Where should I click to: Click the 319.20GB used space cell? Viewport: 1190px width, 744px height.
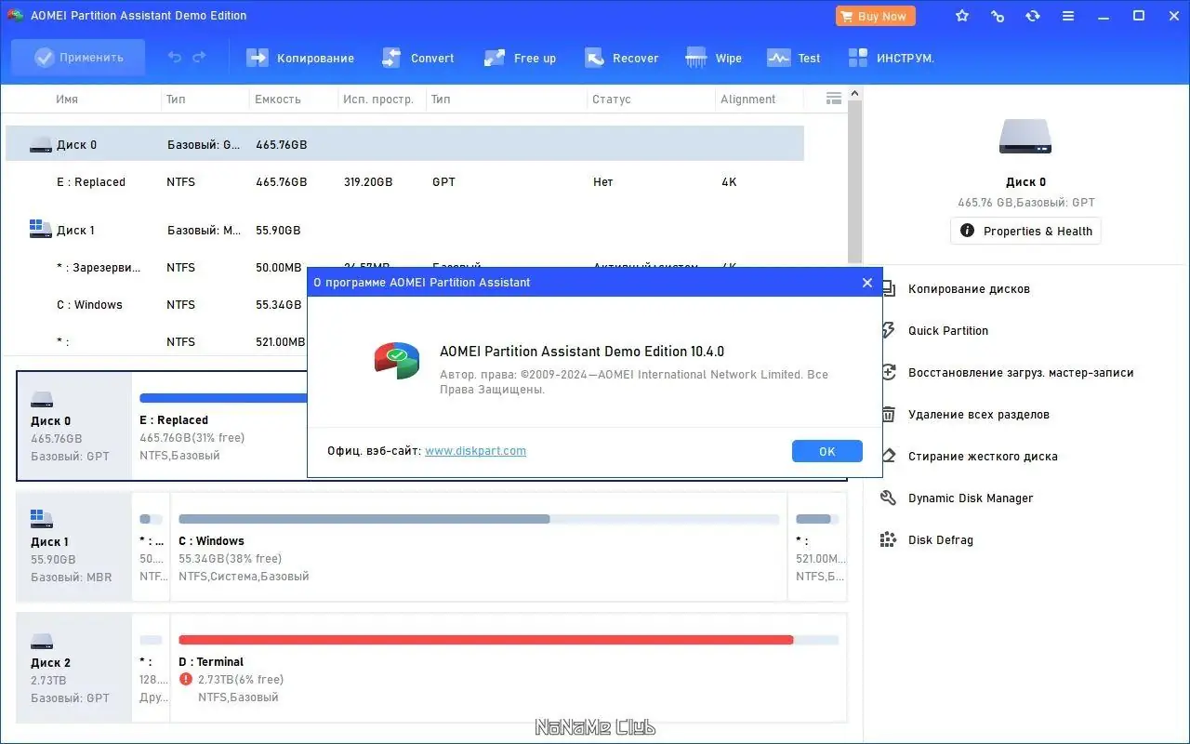pyautogui.click(x=368, y=182)
